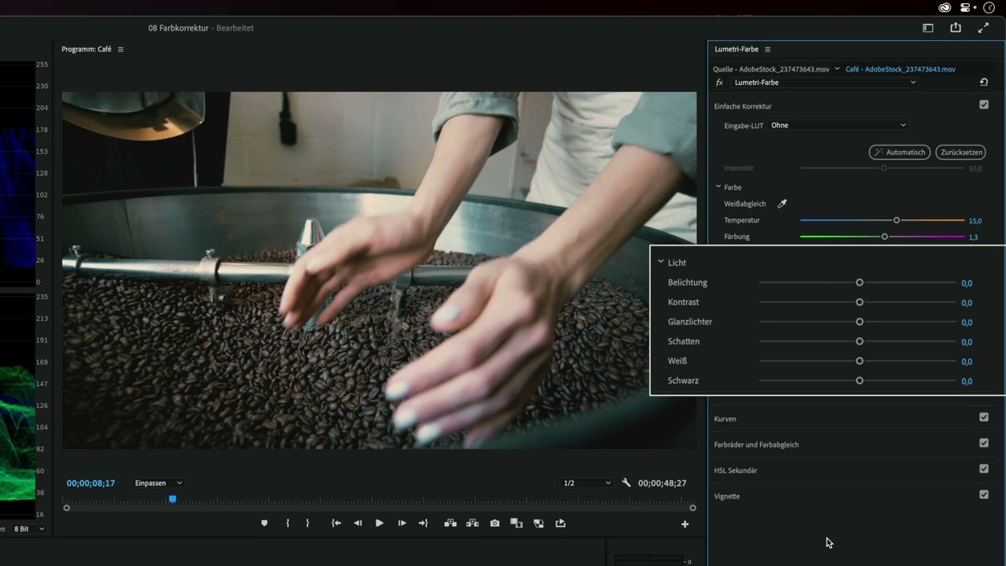Open the wrench settings in the monitor
Image resolution: width=1006 pixels, height=566 pixels.
point(626,483)
